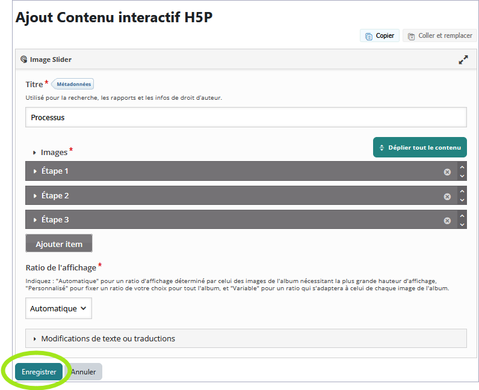Viewport: 479px width, 390px height.
Task: Remove Étape 3 with its delete icon
Action: (447, 221)
